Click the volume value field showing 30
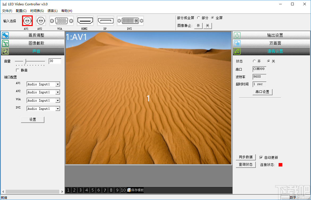The image size is (311, 200). 55,61
